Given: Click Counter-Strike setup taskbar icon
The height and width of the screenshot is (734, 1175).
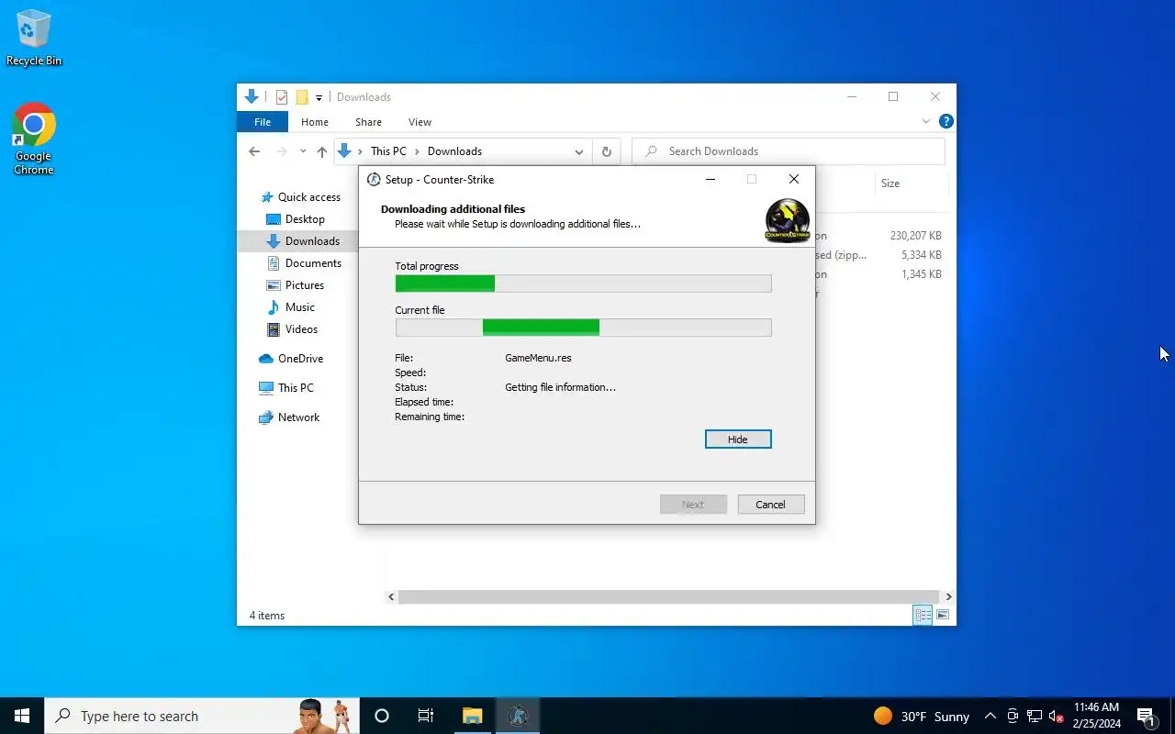Looking at the screenshot, I should (518, 716).
